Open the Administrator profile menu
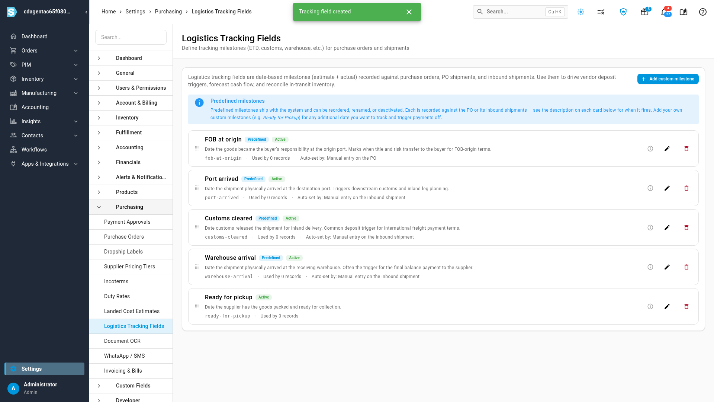This screenshot has height=402, width=714. pos(45,388)
